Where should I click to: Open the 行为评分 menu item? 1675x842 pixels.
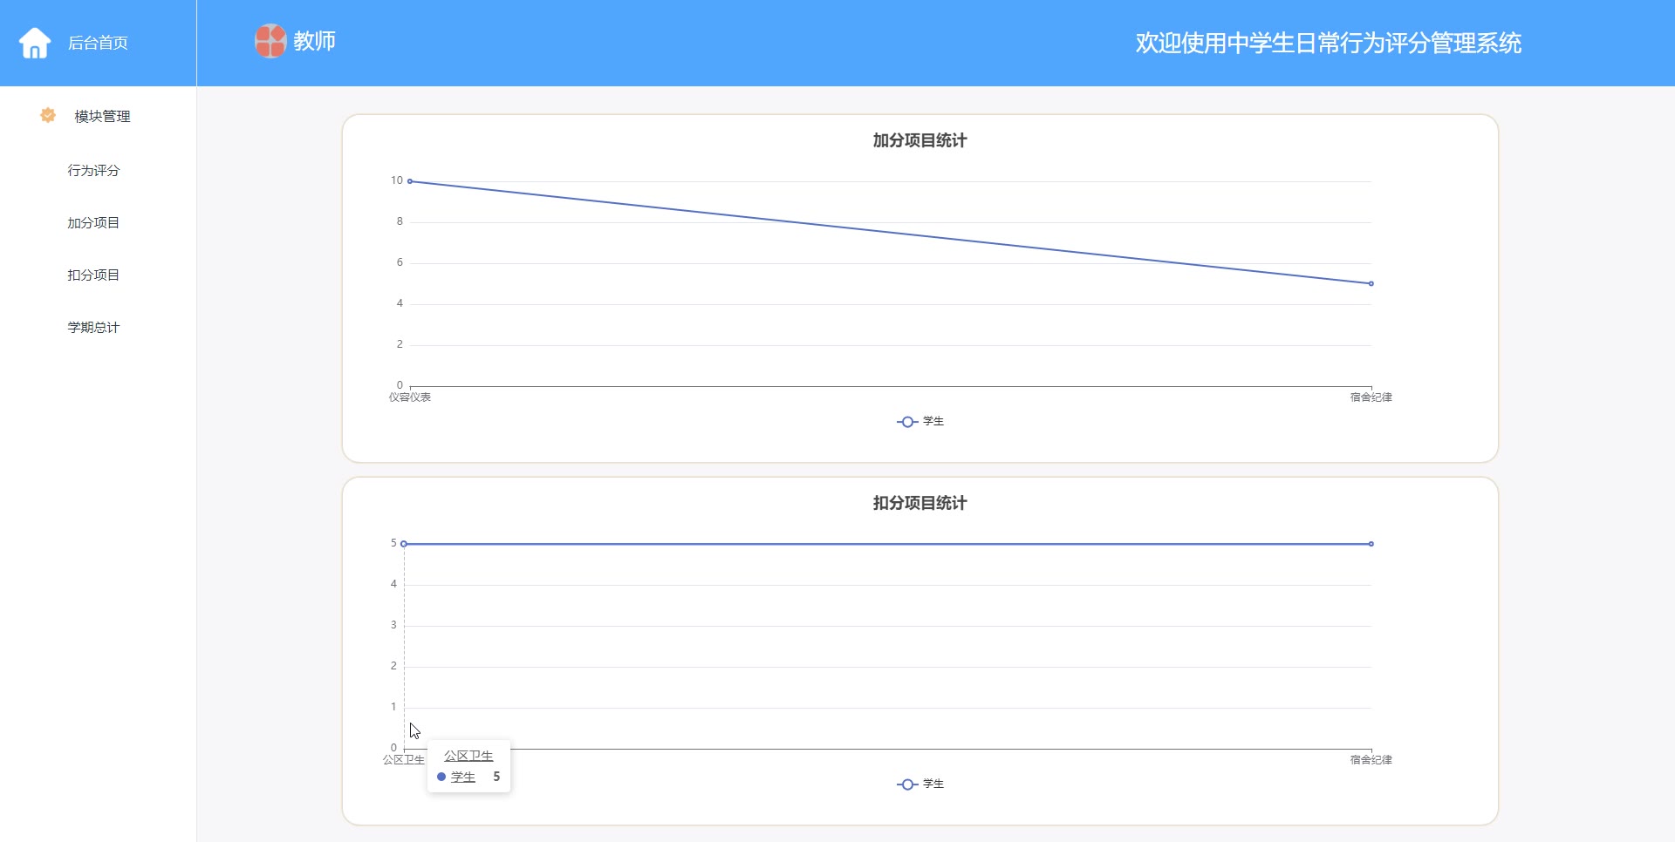(93, 170)
